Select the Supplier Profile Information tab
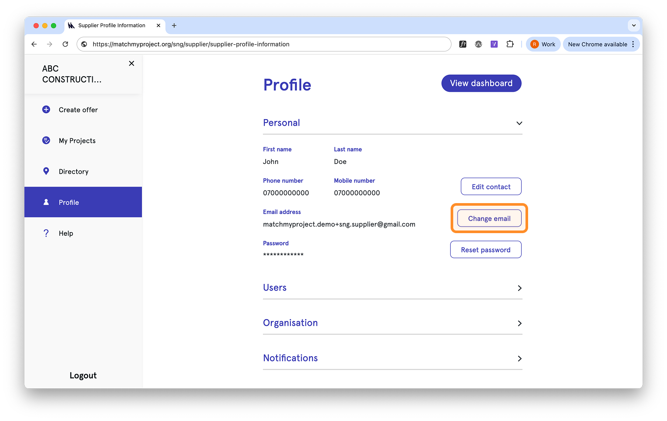Screen dimensions: 667x421 pyautogui.click(x=111, y=25)
